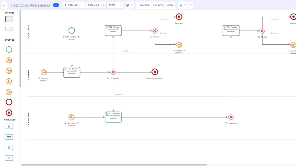This screenshot has height=166, width=296.
Task: Expand the 100% zoom dropdown
Action: coord(115,5)
